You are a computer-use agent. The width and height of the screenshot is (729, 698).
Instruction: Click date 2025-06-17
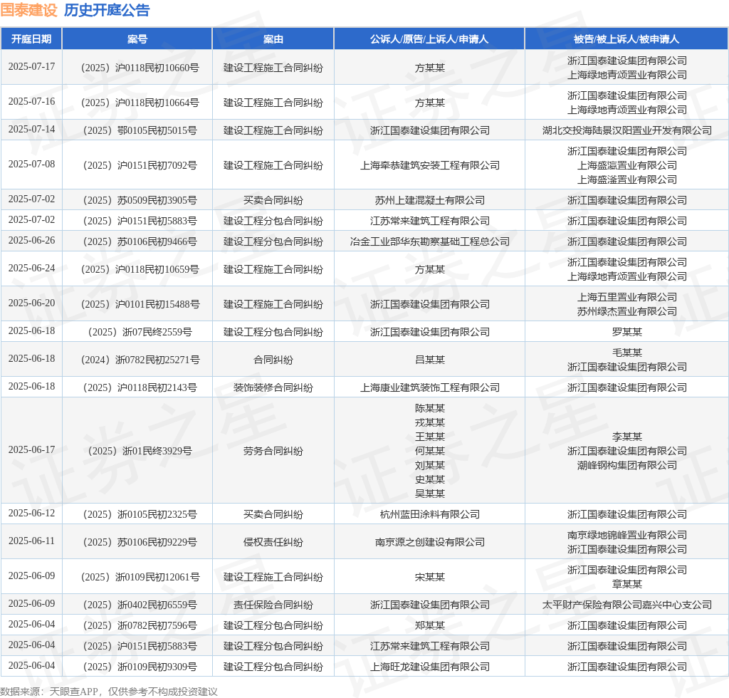31,449
